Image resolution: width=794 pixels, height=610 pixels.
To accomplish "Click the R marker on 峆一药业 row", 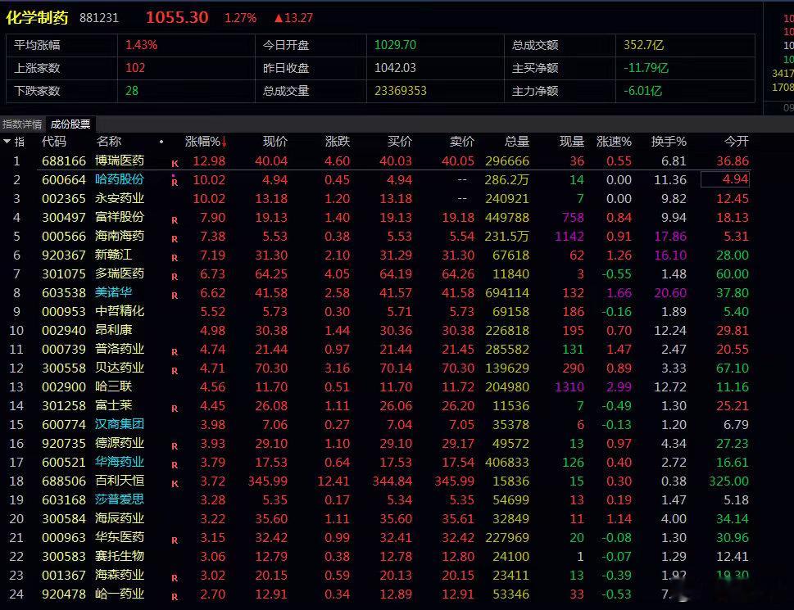I will pos(175,597).
